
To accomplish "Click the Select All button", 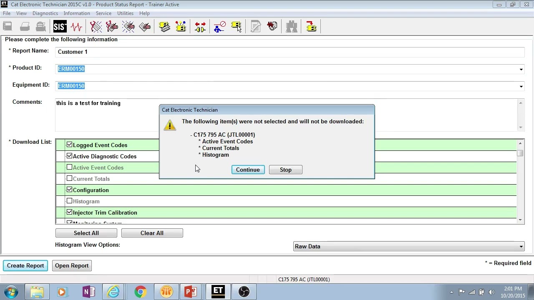I will pyautogui.click(x=86, y=233).
